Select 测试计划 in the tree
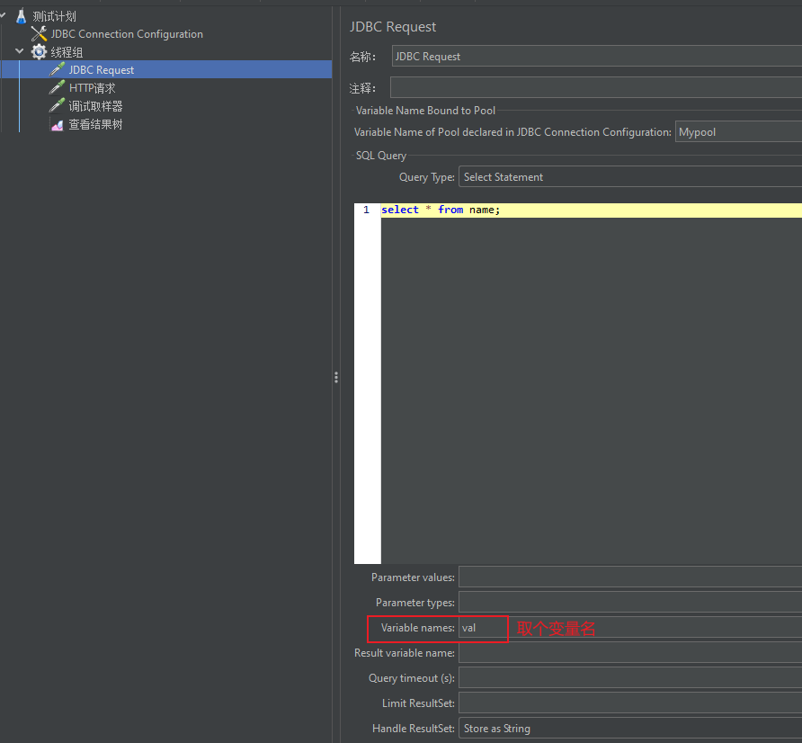The width and height of the screenshot is (802, 743). 54,16
